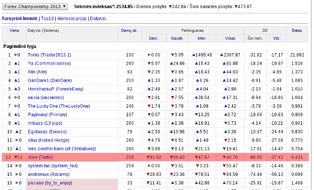
Task: Open Mėnesio prizai tab
Action: point(72,19)
